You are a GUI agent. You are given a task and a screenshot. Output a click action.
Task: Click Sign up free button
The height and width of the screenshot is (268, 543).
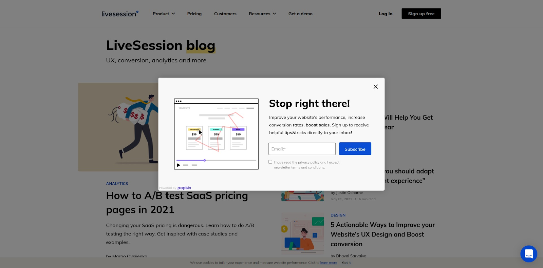point(421,14)
